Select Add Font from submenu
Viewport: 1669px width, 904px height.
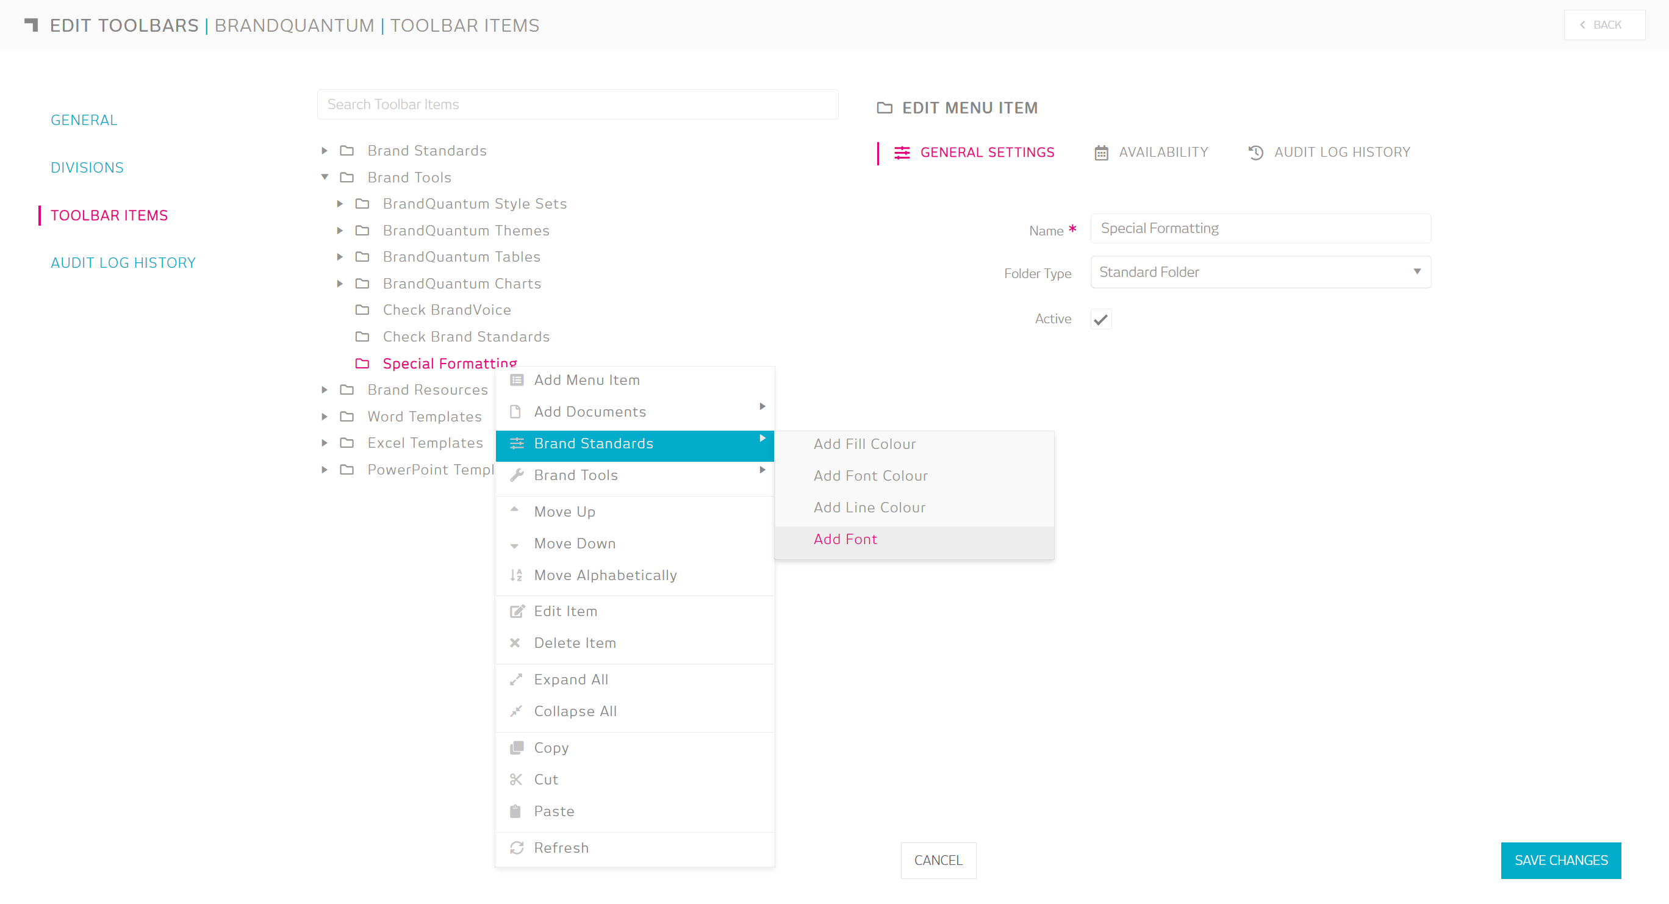click(845, 539)
